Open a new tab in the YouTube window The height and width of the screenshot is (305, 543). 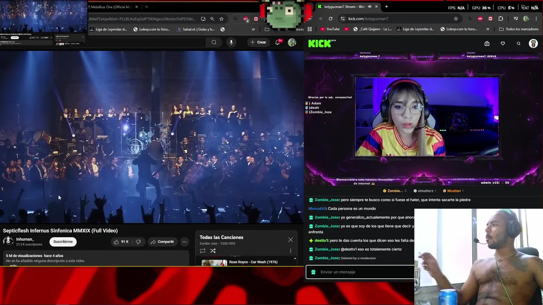tap(147, 7)
